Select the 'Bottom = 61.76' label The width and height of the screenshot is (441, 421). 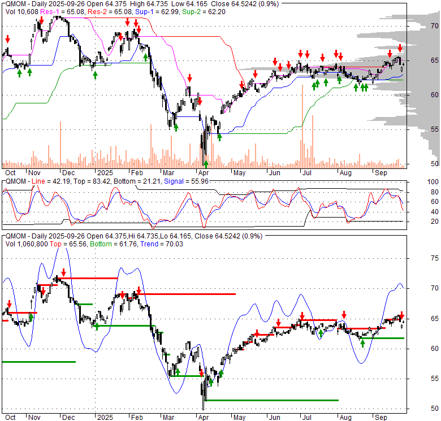114,244
